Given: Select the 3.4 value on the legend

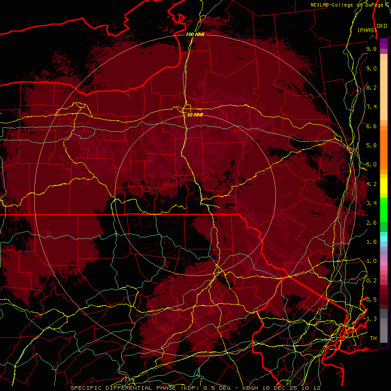Looking at the screenshot, I should pyautogui.click(x=371, y=203).
